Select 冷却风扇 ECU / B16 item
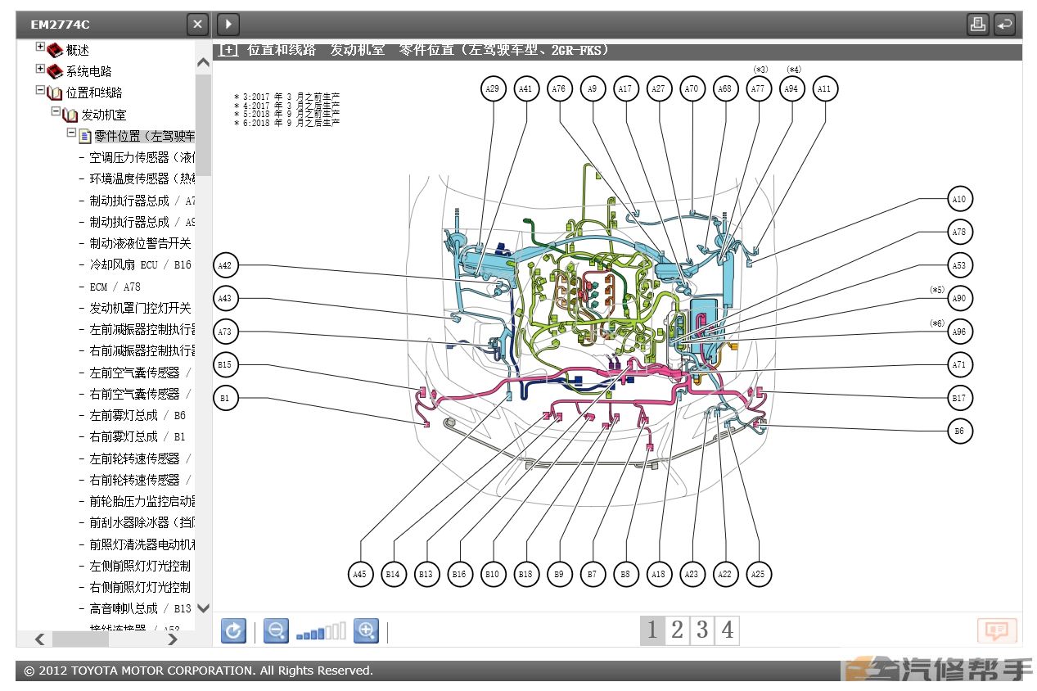The height and width of the screenshot is (691, 1037). 140,264
